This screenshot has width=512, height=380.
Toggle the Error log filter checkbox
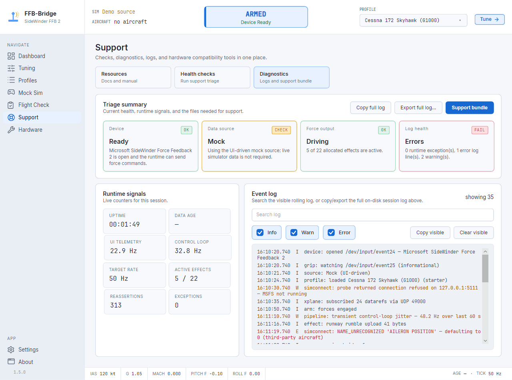click(x=331, y=232)
